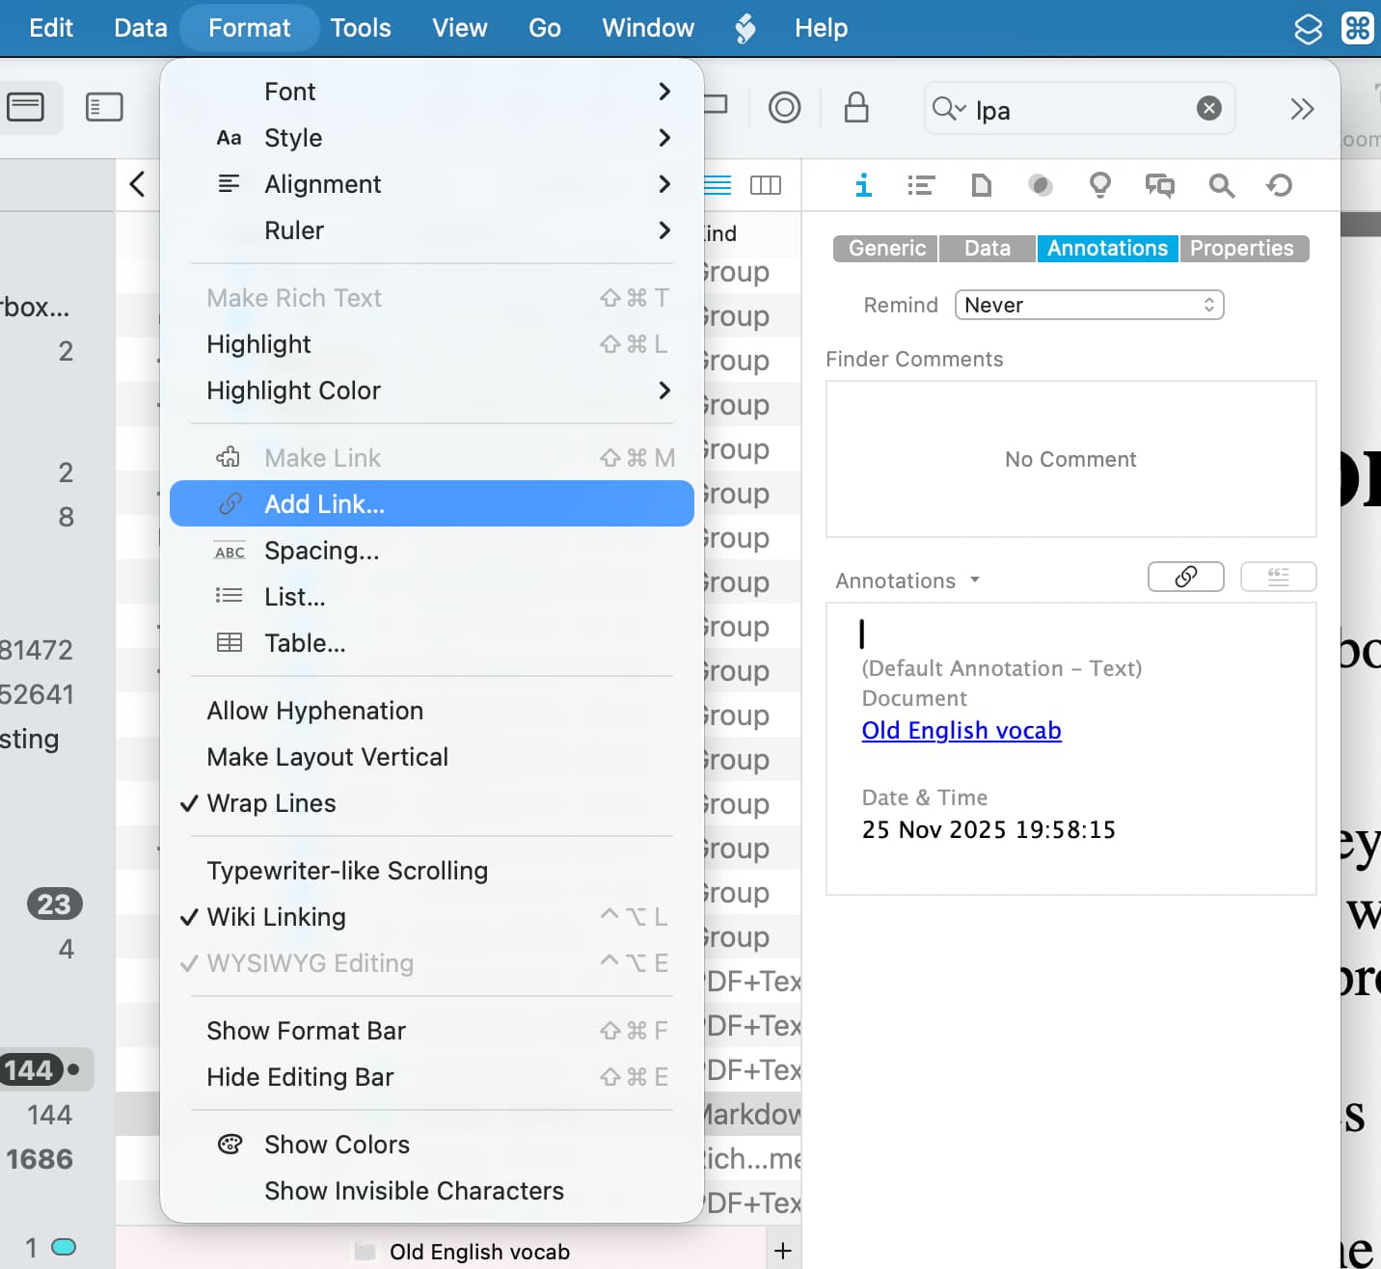Expand the Annotations dropdown arrow
Viewport: 1381px width, 1269px height.
[975, 580]
